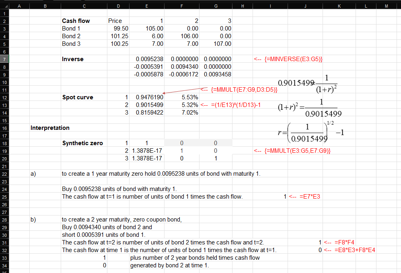Select the 0.9476190 discount factor cell
The image size is (401, 273).
pos(146,97)
